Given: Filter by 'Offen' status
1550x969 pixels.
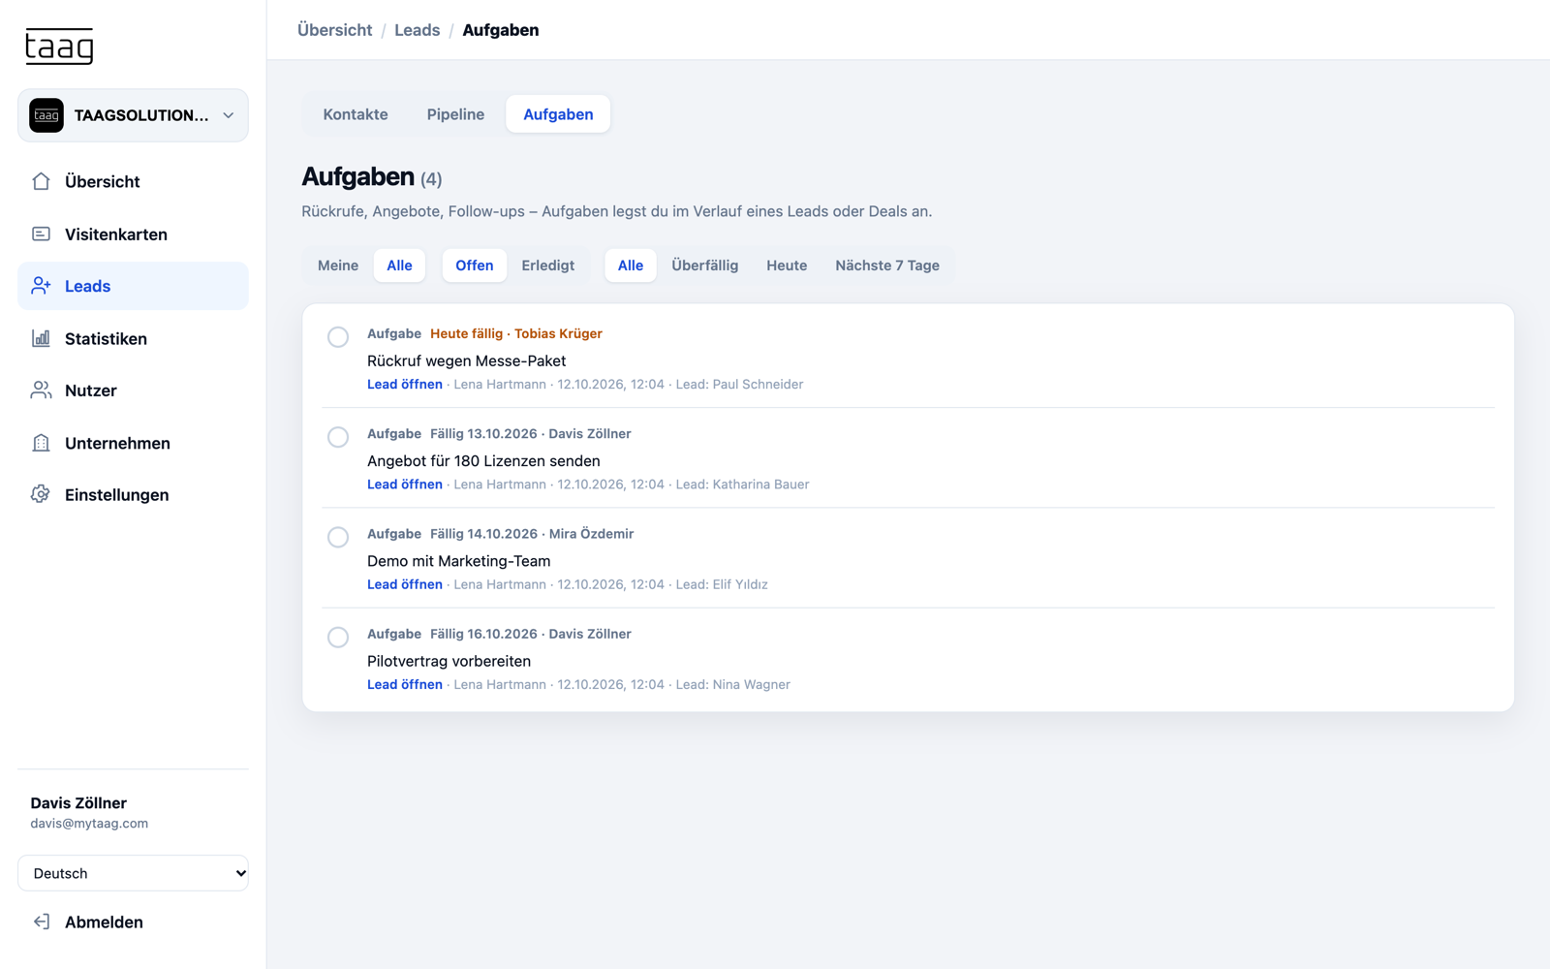Looking at the screenshot, I should coord(475,266).
